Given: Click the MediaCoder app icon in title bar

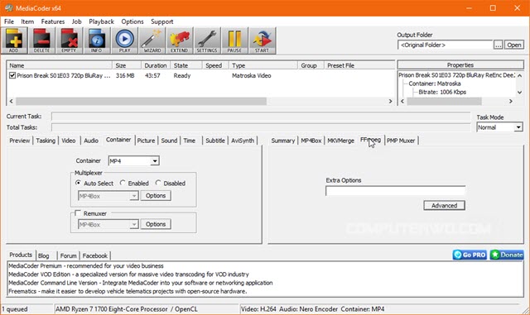Looking at the screenshot, I should [x=8, y=7].
